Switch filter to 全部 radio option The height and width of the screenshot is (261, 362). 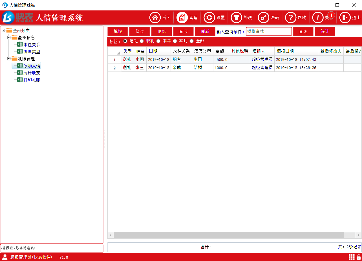click(x=192, y=41)
